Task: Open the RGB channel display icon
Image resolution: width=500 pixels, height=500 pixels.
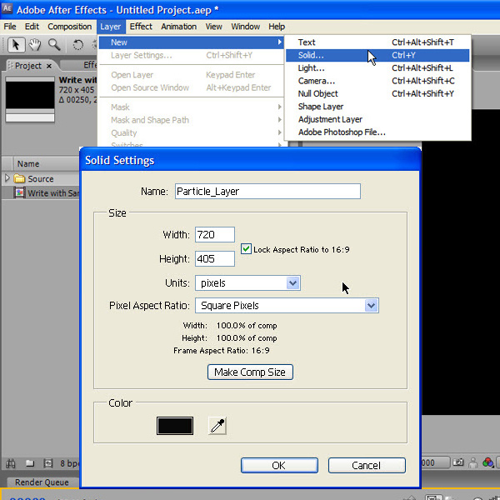Action: pos(487,462)
